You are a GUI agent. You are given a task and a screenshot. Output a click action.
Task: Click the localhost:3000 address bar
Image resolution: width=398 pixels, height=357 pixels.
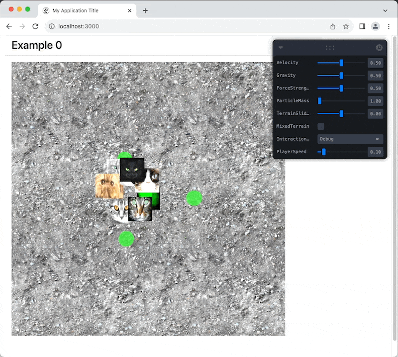[x=189, y=26]
